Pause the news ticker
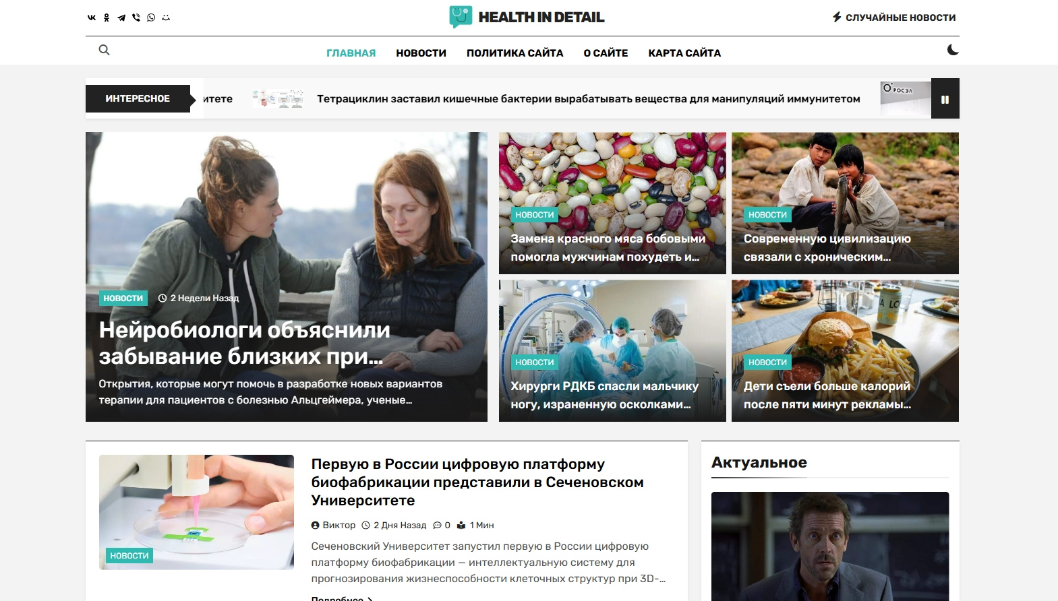 [x=945, y=99]
